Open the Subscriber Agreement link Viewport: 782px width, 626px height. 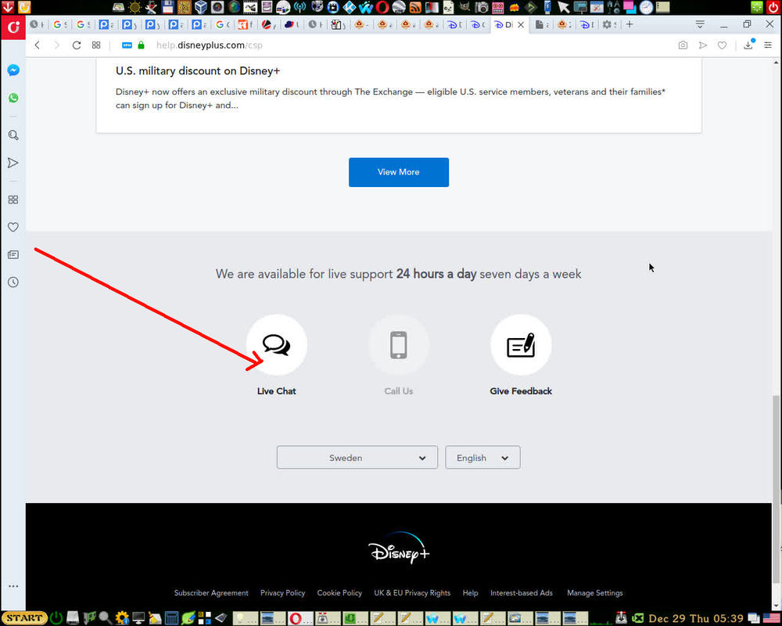(211, 593)
